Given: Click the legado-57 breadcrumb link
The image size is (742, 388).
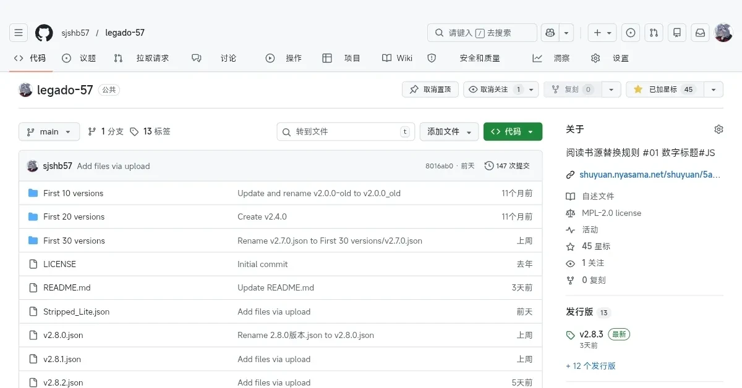Looking at the screenshot, I should 125,33.
